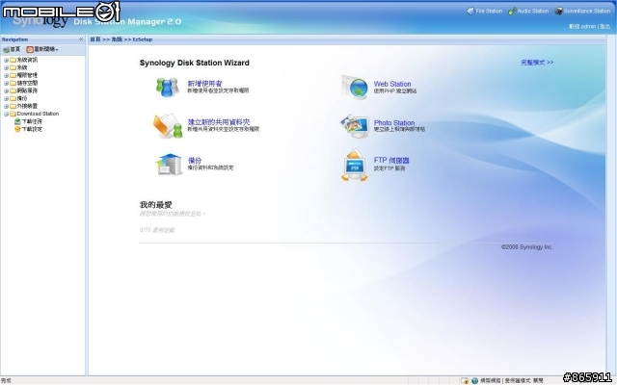This screenshot has height=385, width=617.
Task: Open the 新增使用者 add user wizard icon
Action: (167, 87)
